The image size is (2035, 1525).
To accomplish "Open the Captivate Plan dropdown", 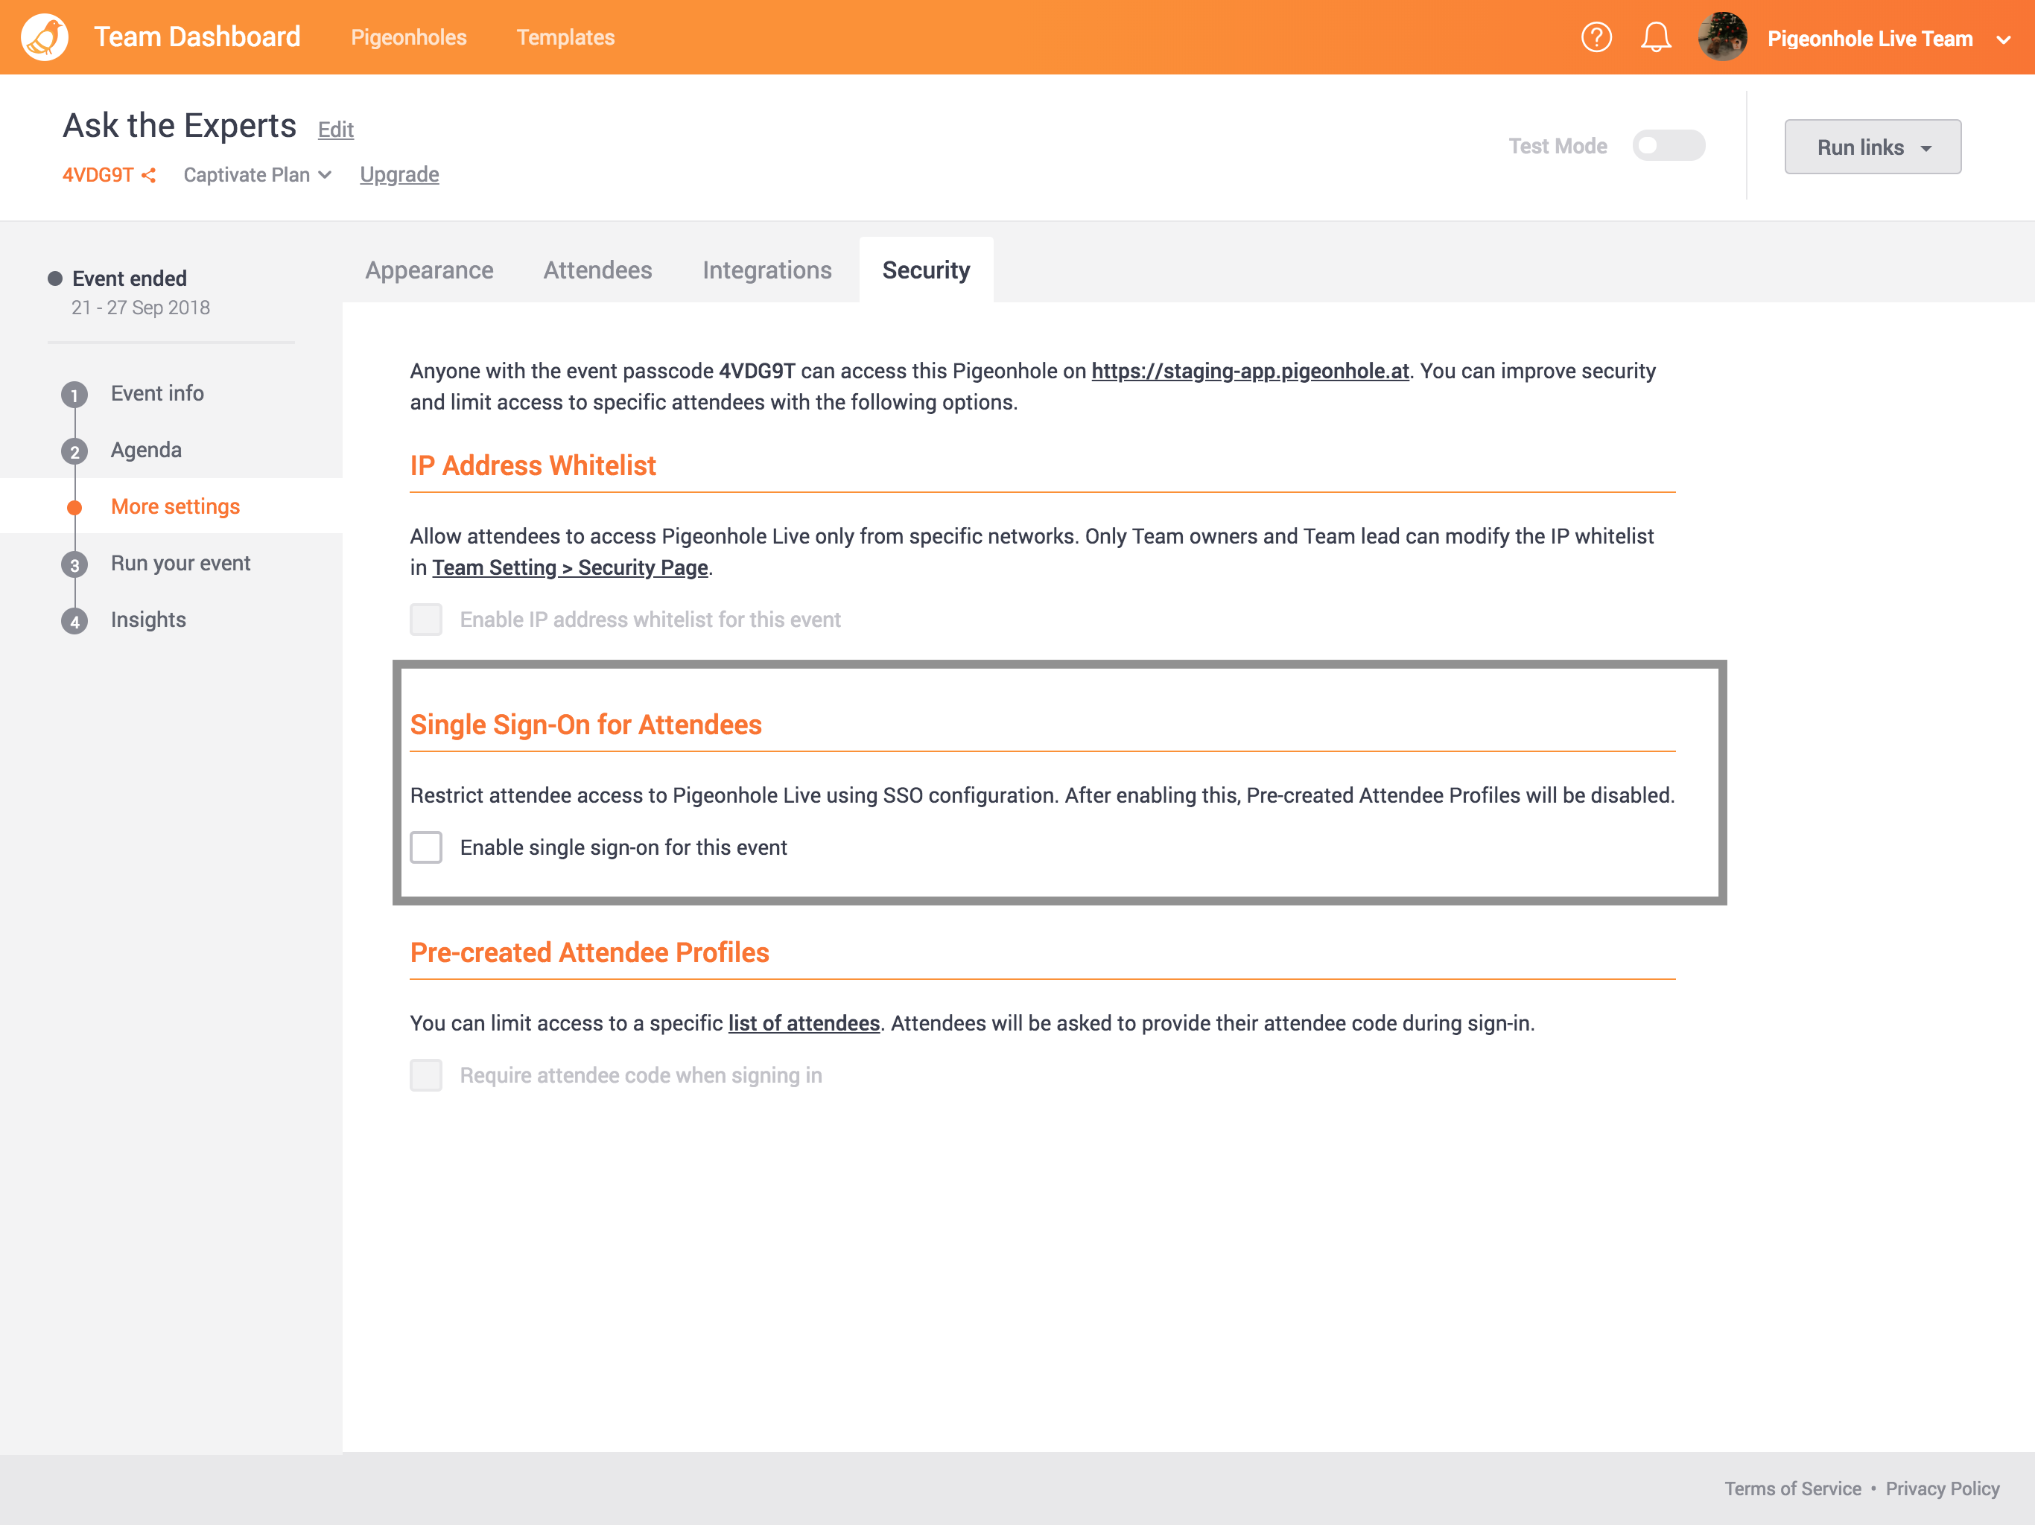I will 257,175.
